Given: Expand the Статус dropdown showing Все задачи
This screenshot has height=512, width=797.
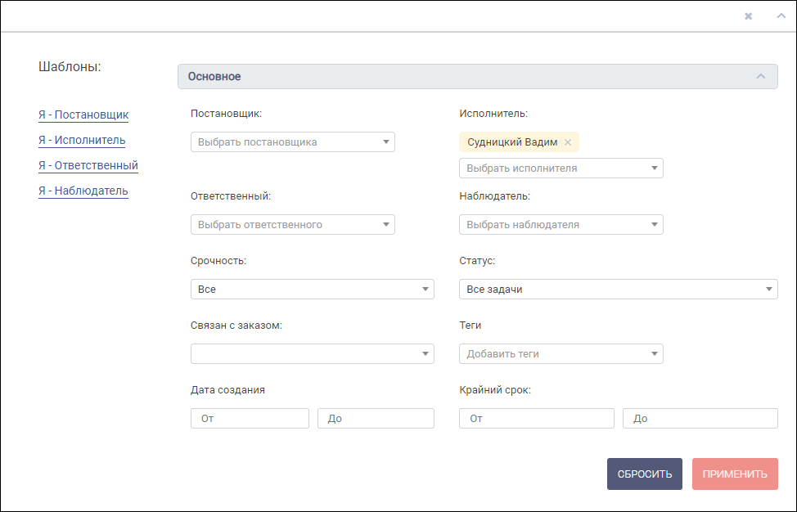Looking at the screenshot, I should pyautogui.click(x=618, y=289).
